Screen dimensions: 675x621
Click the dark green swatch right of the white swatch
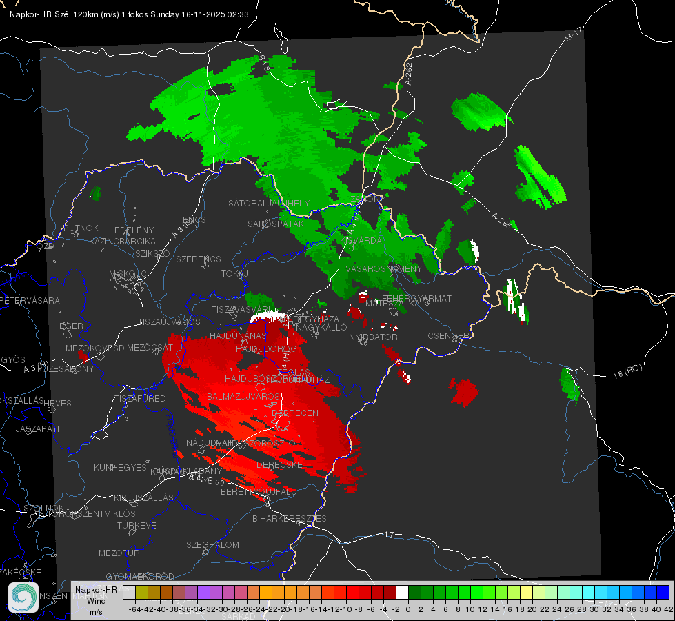[x=414, y=592]
